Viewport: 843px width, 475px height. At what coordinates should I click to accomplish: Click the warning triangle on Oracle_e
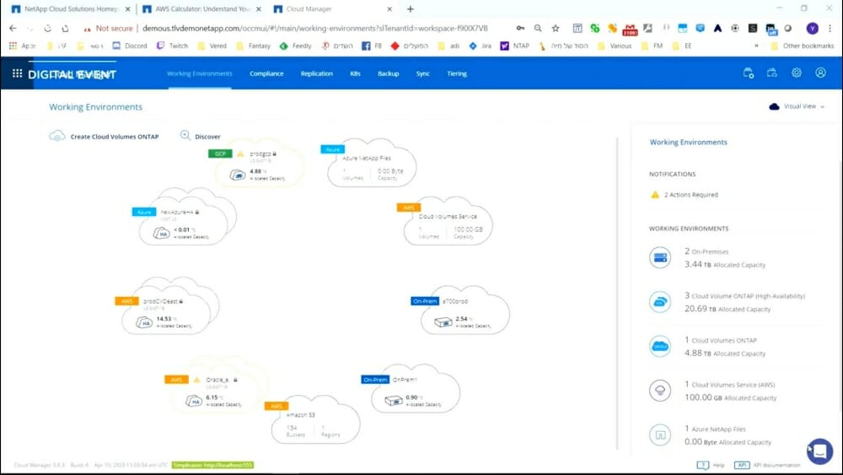tap(196, 380)
